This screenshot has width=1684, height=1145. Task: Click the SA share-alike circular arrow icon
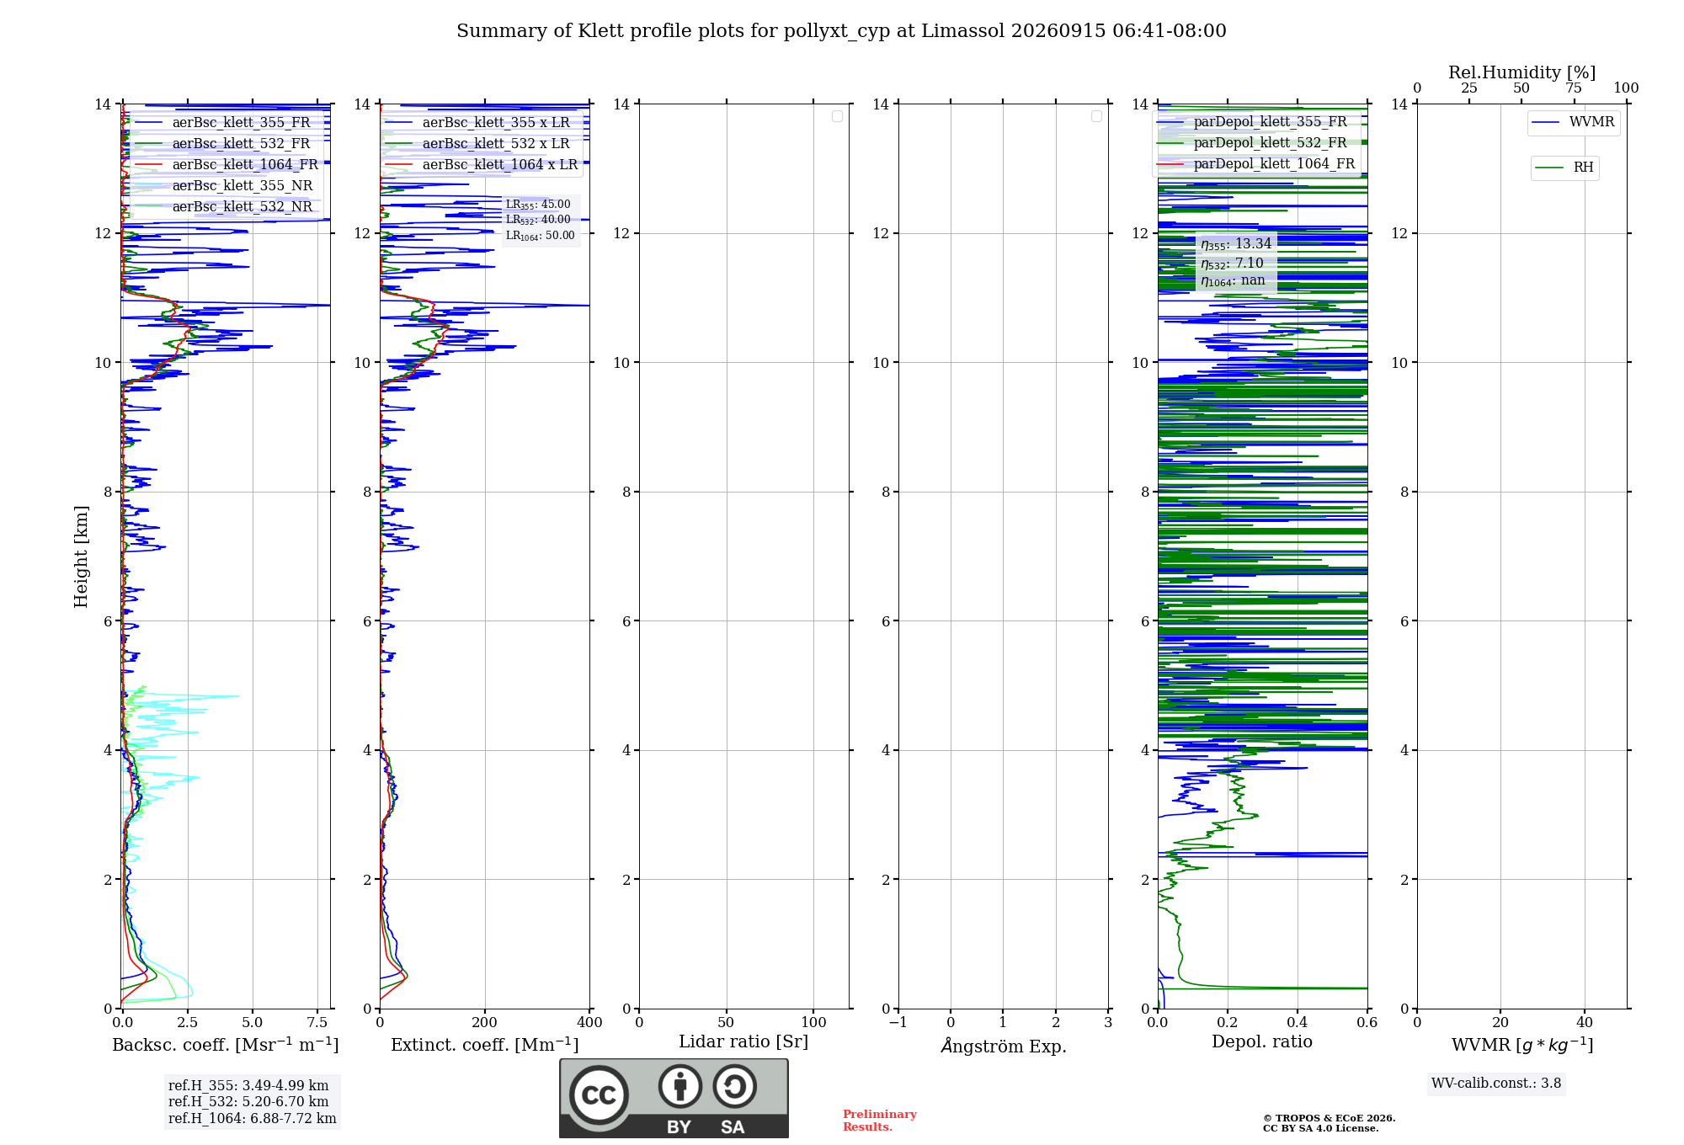[x=734, y=1086]
